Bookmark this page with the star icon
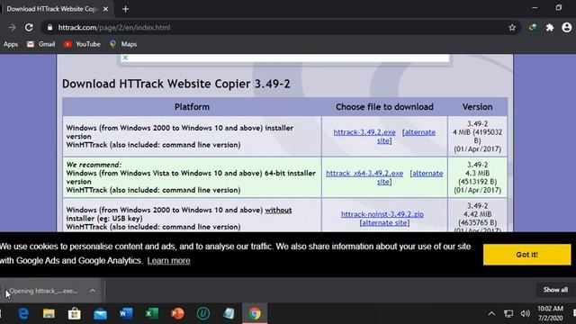The image size is (576, 324). pos(512,28)
